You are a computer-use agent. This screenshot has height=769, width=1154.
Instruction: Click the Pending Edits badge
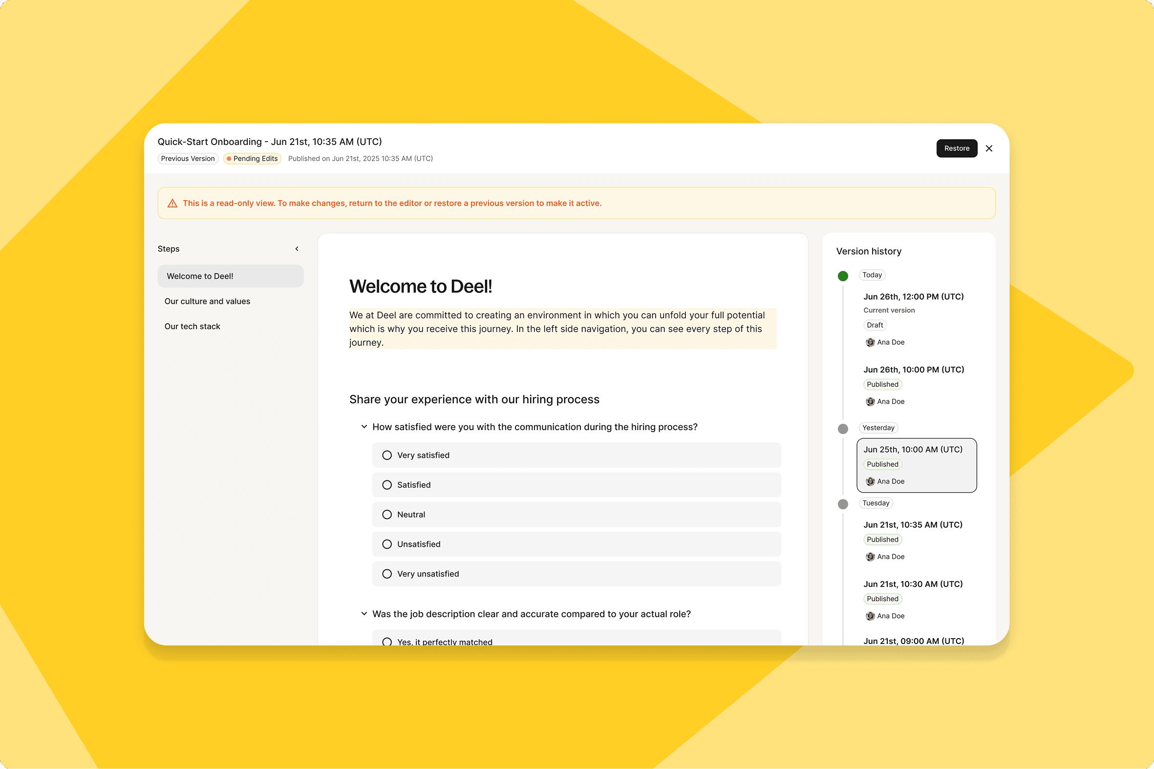(252, 158)
